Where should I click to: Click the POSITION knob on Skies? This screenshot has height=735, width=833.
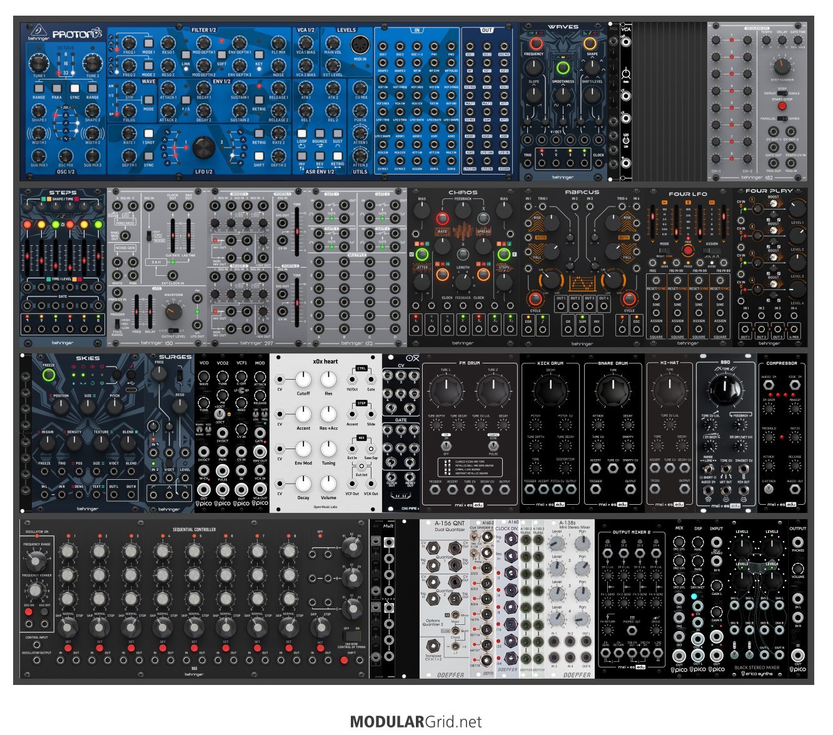point(61,406)
